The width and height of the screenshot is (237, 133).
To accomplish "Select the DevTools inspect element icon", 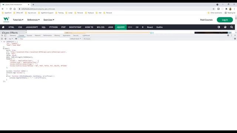I will pos(2,35).
